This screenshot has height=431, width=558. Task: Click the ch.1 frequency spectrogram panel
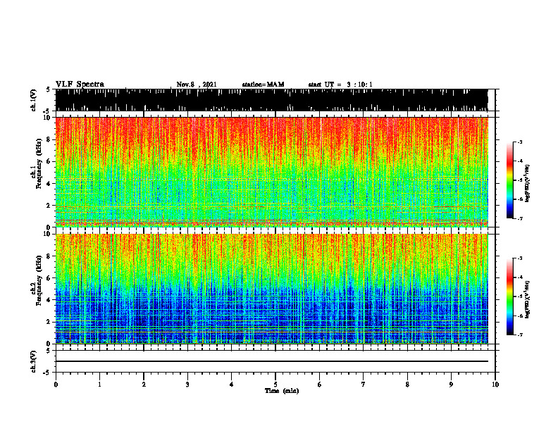point(271,172)
